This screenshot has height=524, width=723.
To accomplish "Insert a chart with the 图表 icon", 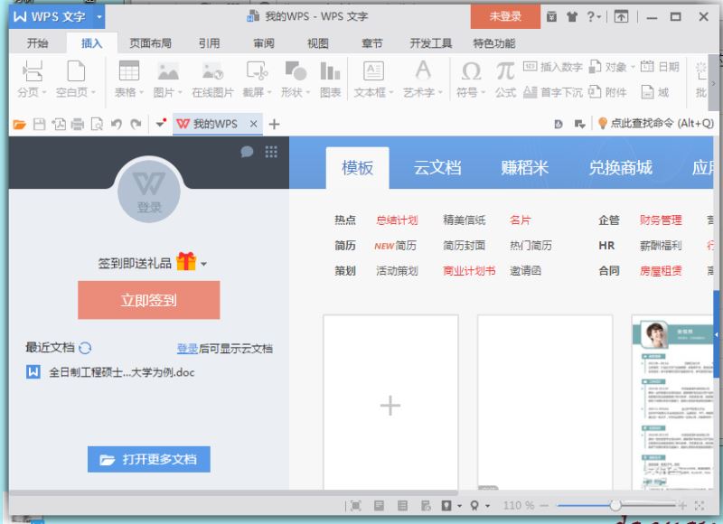I will [331, 72].
